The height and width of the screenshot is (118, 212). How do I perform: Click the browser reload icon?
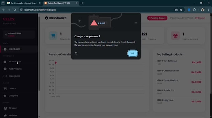(15, 10)
